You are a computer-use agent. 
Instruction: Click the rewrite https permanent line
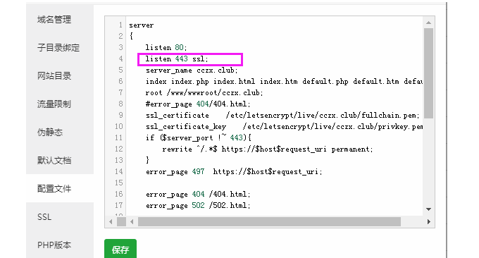pos(268,149)
